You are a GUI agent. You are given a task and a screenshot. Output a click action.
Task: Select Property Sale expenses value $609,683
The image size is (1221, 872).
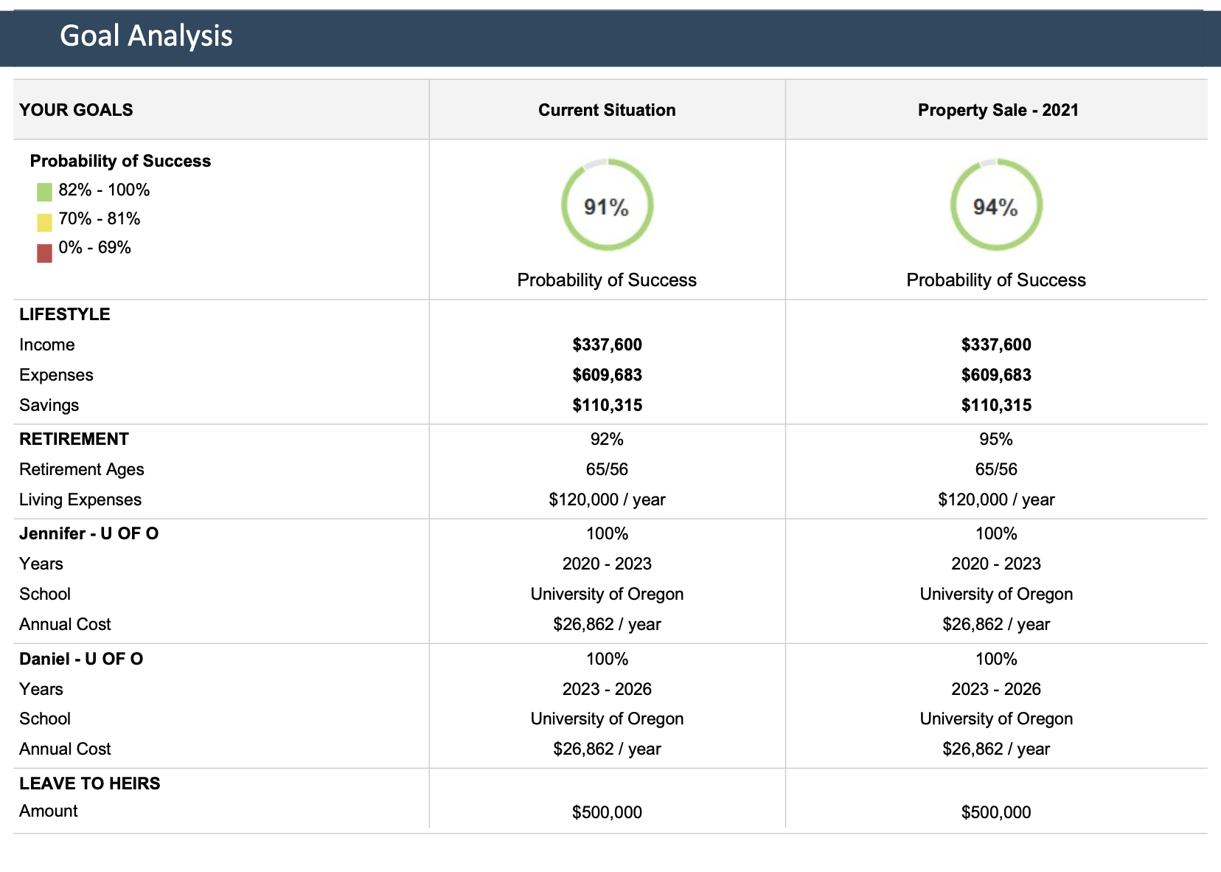click(x=996, y=375)
